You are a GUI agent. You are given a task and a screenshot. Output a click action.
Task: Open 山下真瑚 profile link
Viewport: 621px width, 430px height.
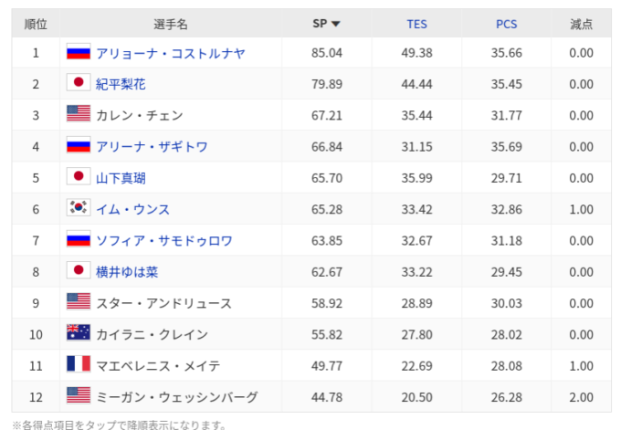121,178
